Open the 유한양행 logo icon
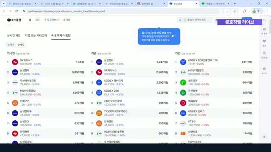The image size is (271, 152). coord(183,92)
